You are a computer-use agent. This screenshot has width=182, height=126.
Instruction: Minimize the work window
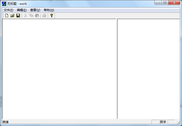coord(158,3)
